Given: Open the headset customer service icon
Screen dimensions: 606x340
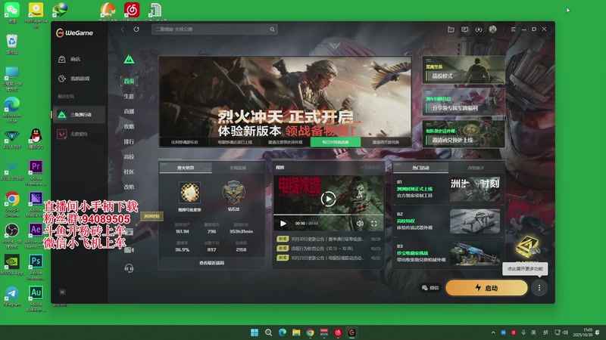Looking at the screenshot, I should pyautogui.click(x=129, y=268).
